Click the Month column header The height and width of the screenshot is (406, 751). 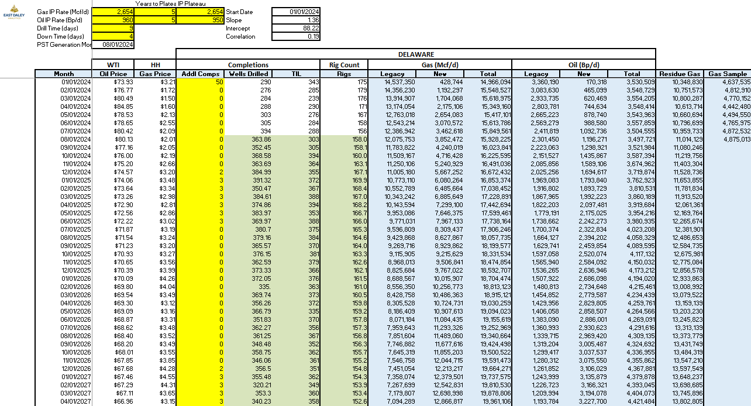(x=64, y=74)
